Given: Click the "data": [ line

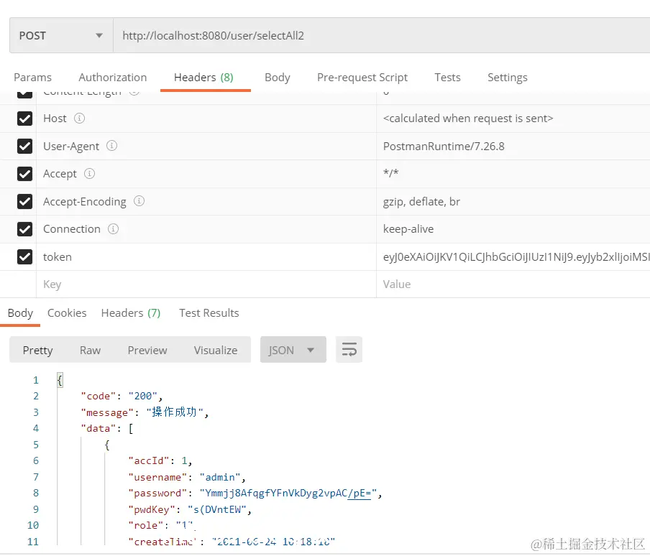Looking at the screenshot, I should [x=107, y=428].
